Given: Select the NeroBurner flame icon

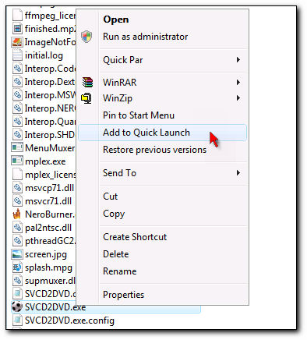Looking at the screenshot, I should 17,214.
